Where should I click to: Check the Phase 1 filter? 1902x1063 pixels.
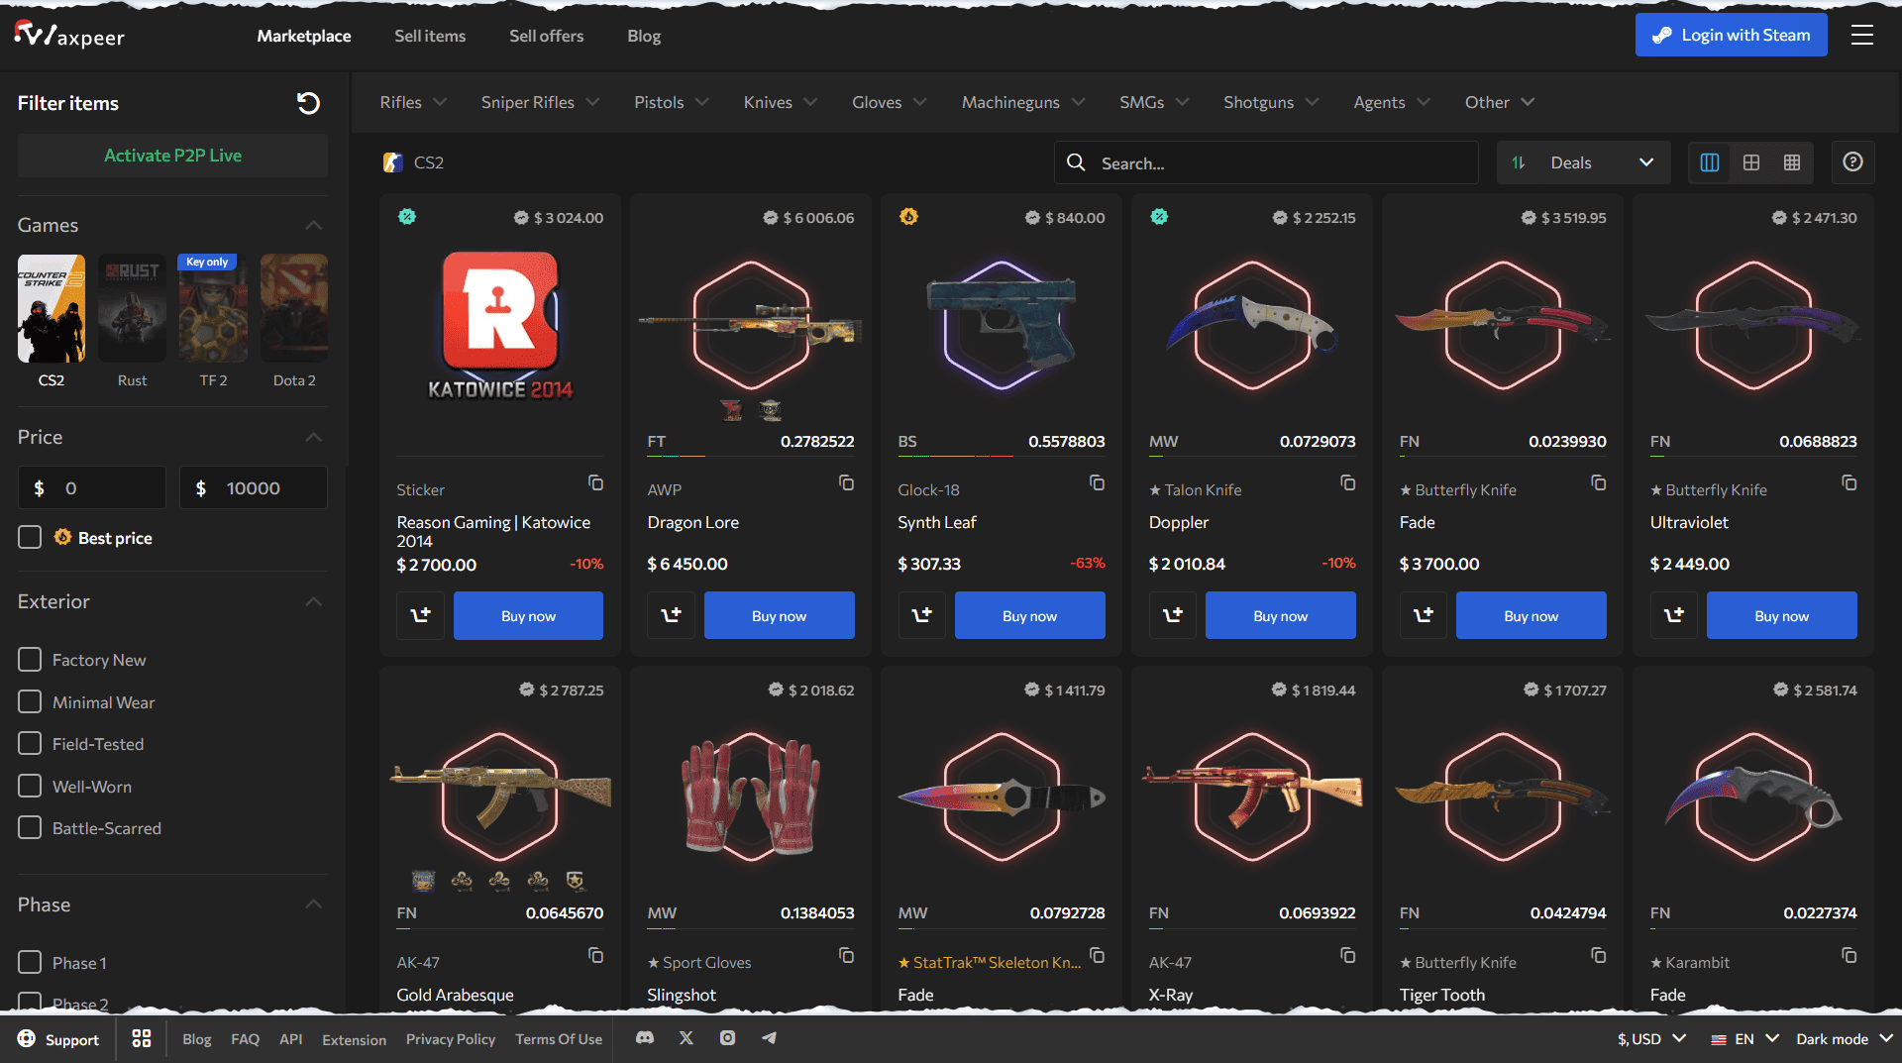pyautogui.click(x=30, y=962)
